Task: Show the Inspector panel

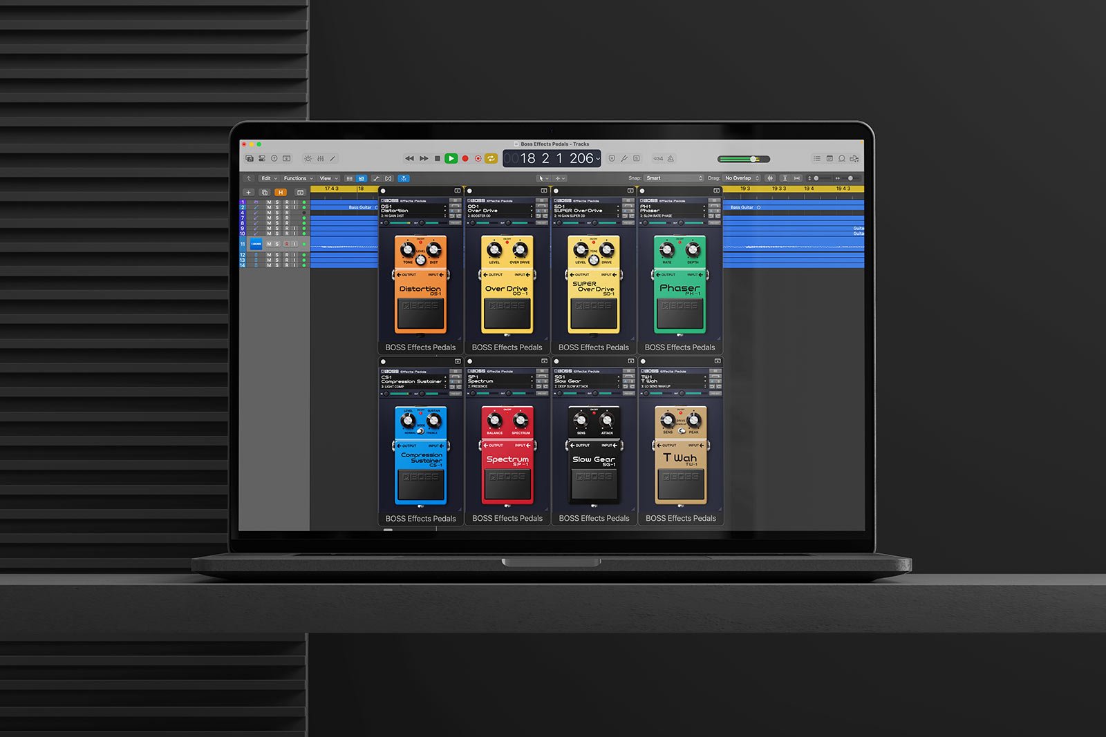Action: click(262, 158)
